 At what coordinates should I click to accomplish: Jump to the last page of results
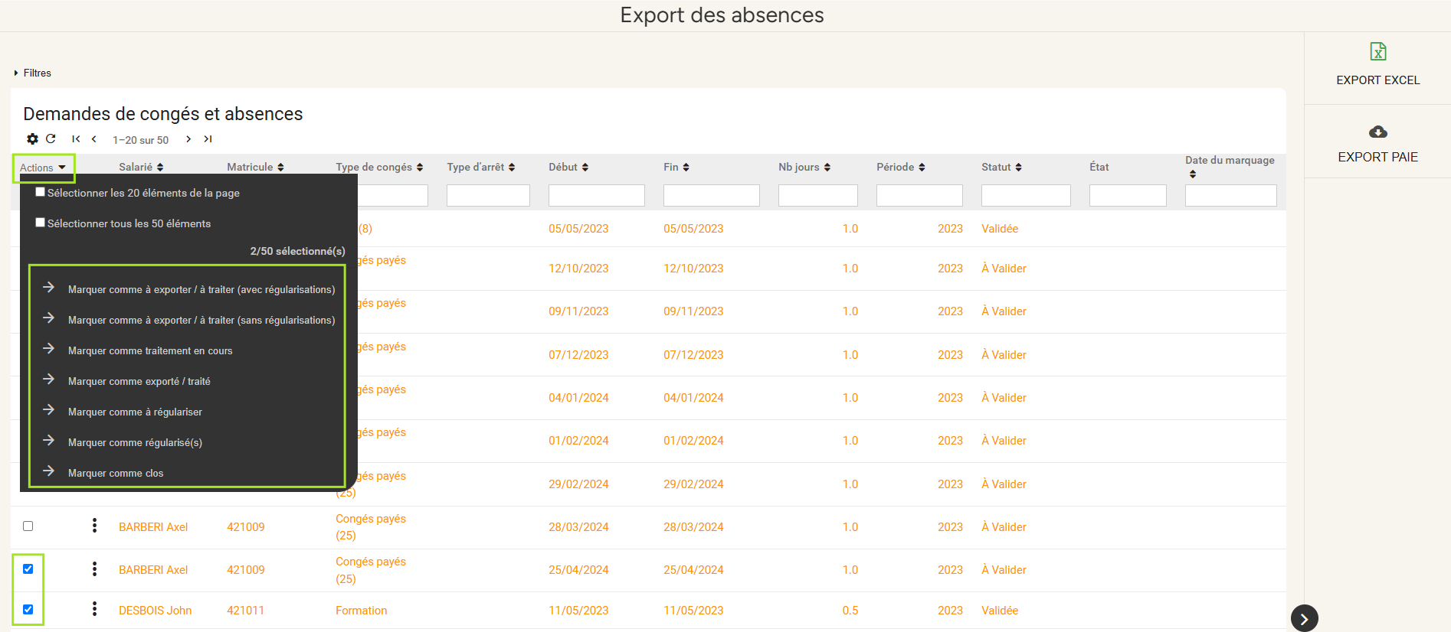click(208, 139)
